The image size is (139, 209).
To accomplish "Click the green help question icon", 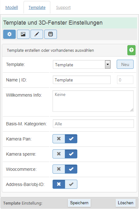I will [x=131, y=50].
